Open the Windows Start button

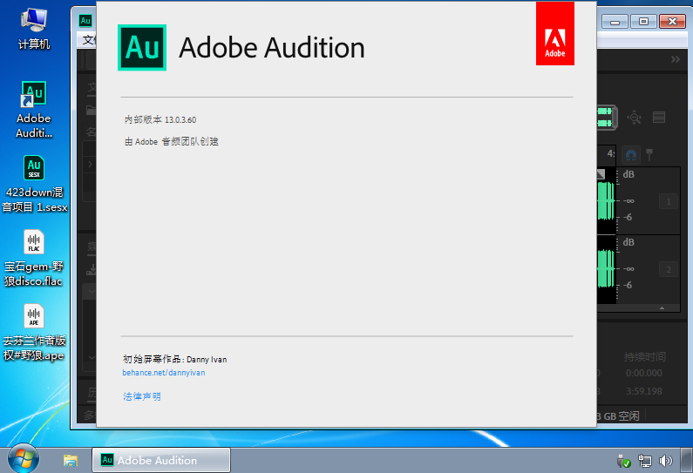coord(23,459)
